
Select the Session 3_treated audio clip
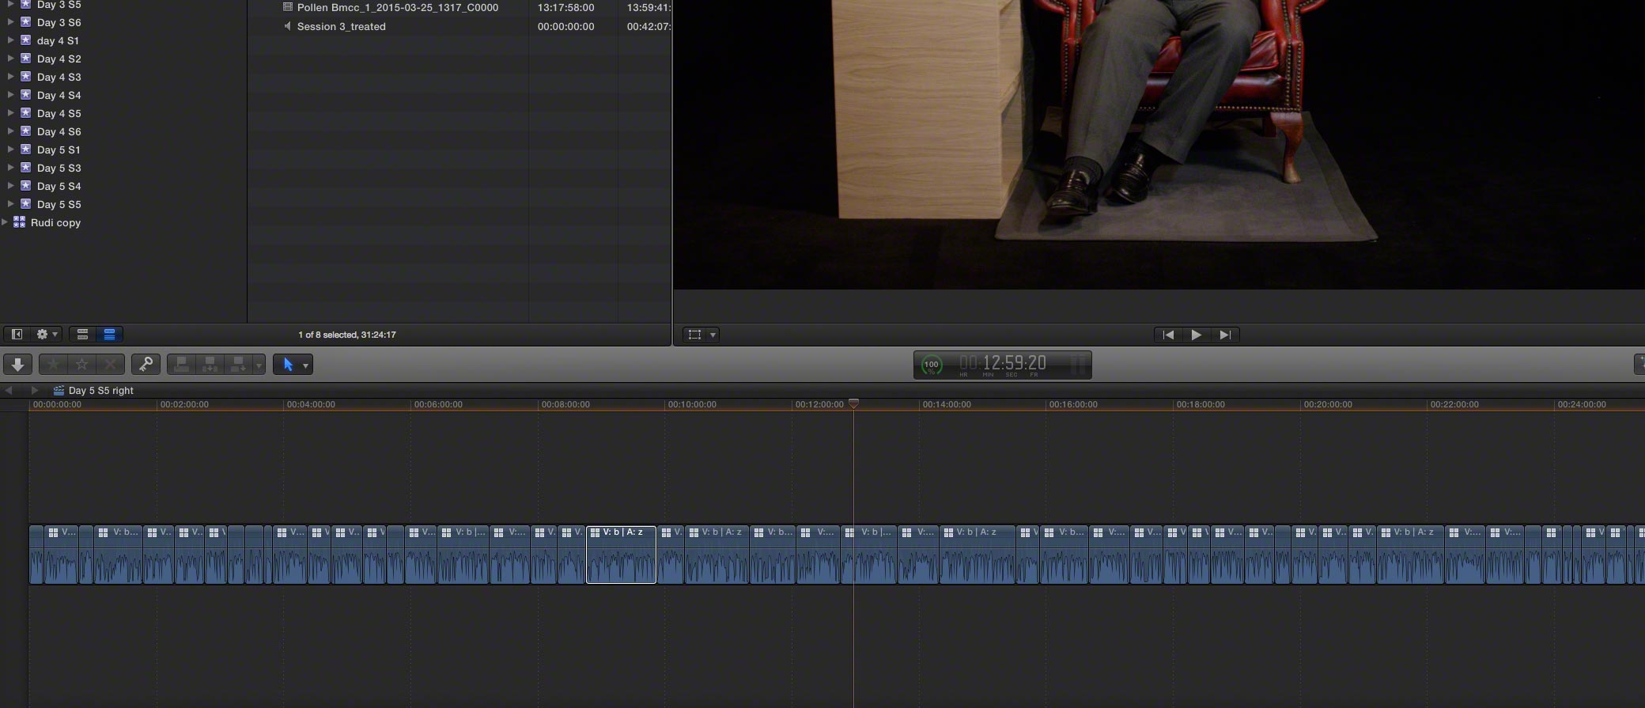tap(459, 26)
